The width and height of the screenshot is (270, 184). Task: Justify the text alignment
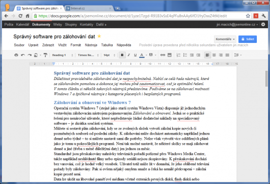(x=227, y=55)
